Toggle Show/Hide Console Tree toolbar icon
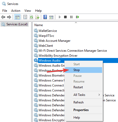The image size is (118, 122). (x=17, y=17)
